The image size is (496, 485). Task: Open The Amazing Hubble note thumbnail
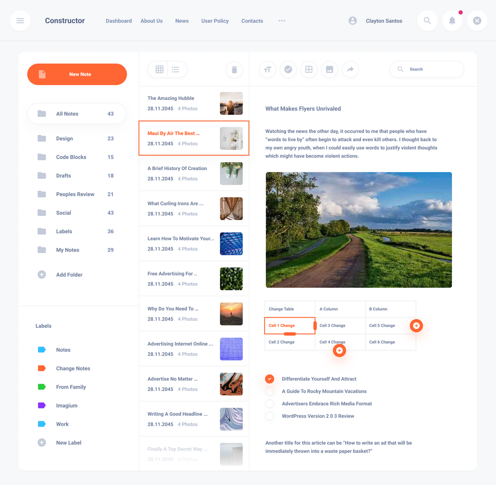coord(231,103)
